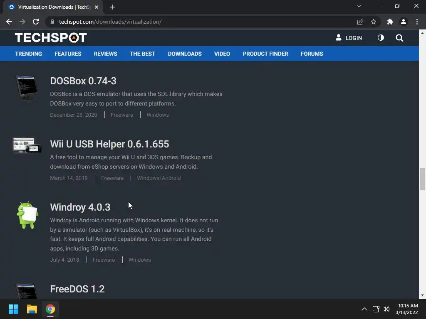This screenshot has width=426, height=319.
Task: Open the Windroy 4.0.3 title link
Action: click(x=80, y=207)
